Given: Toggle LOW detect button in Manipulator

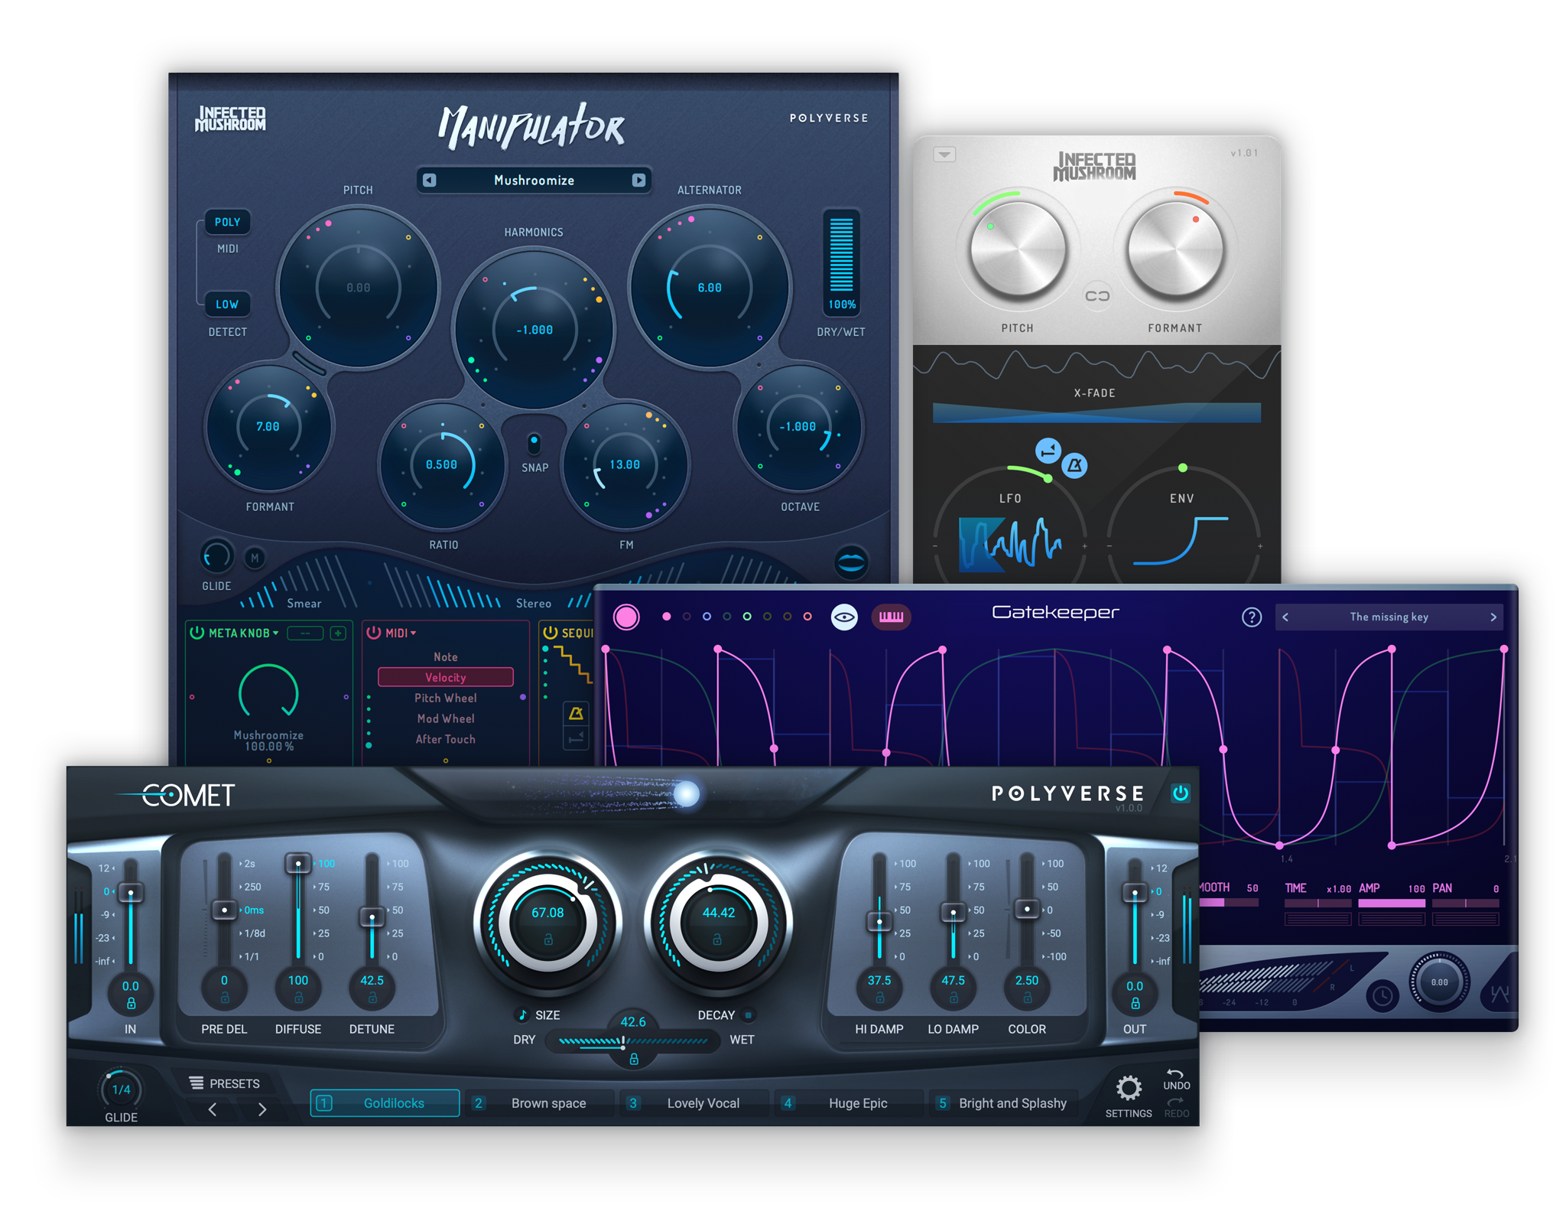Looking at the screenshot, I should coord(227,304).
